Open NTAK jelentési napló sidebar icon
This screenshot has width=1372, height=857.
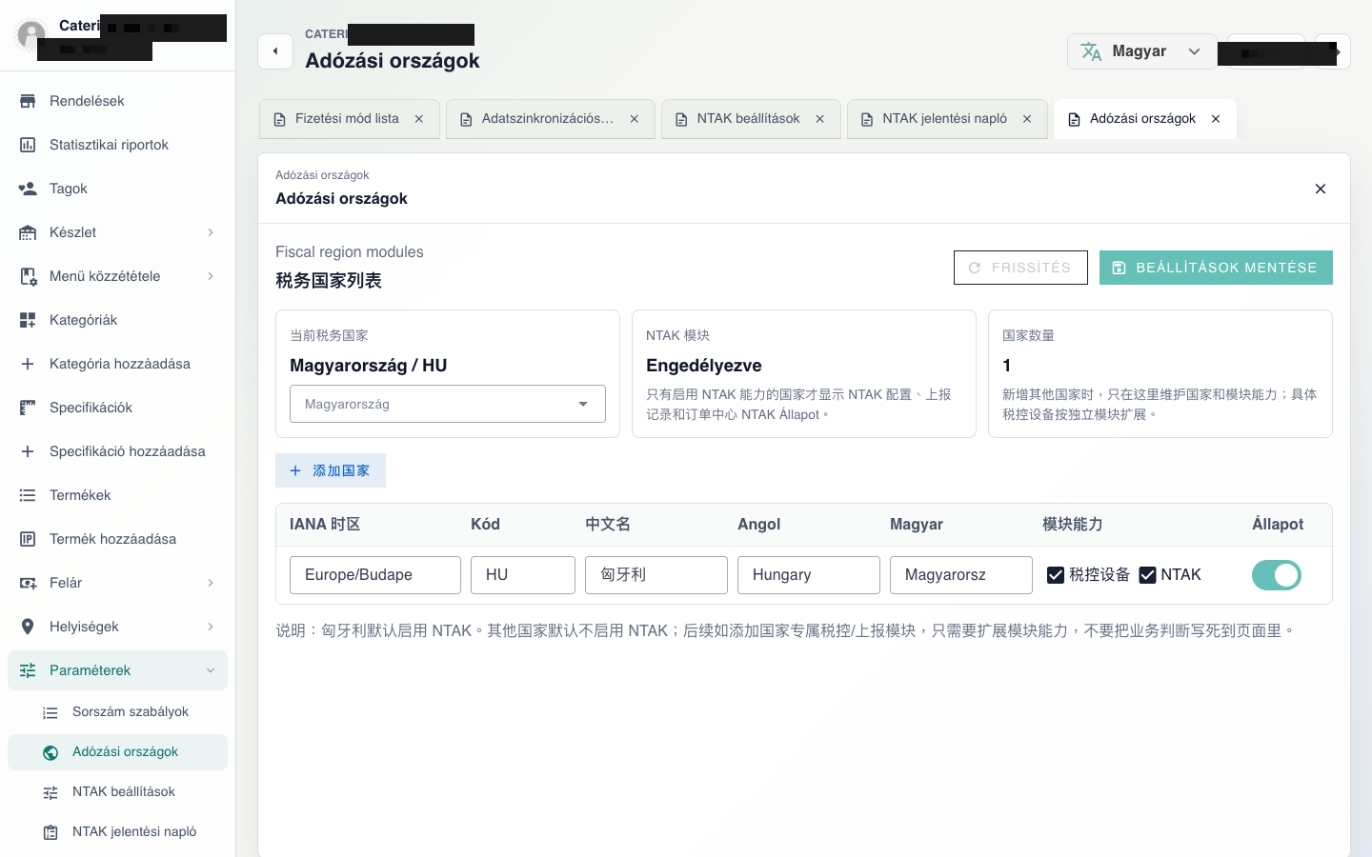50,832
